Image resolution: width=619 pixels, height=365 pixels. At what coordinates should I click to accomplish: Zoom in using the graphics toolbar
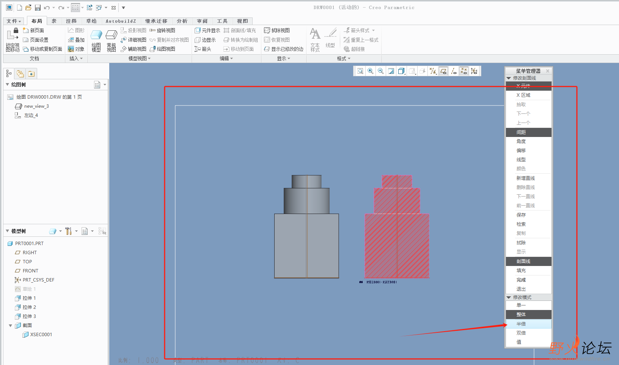point(371,71)
